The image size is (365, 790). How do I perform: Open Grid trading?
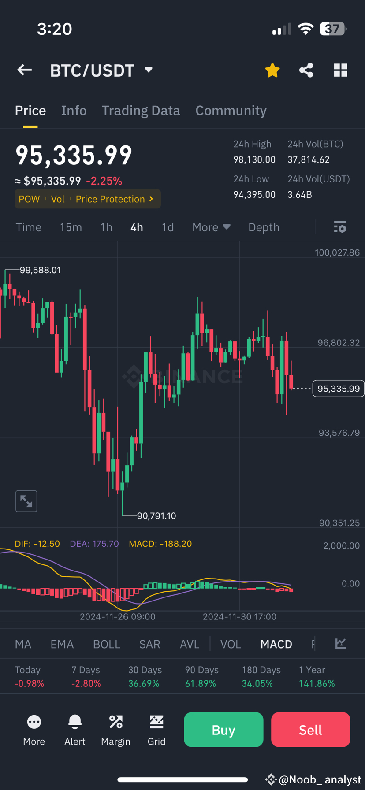[156, 729]
